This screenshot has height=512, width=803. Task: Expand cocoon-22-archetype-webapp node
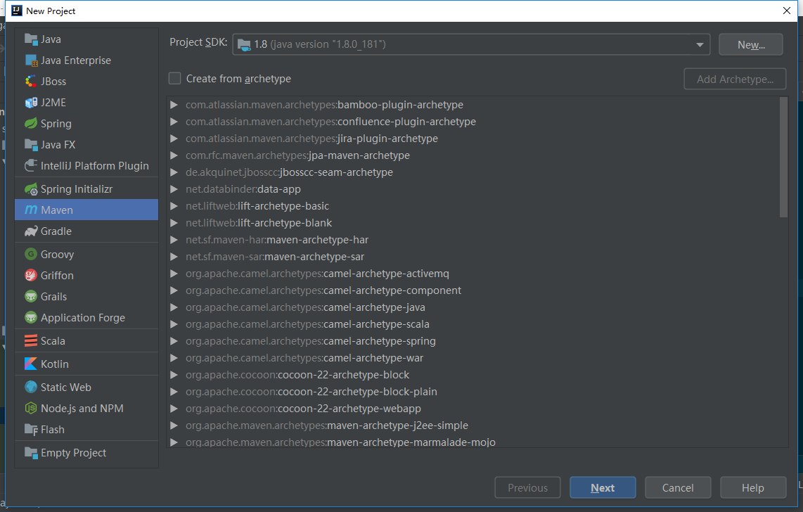[174, 409]
